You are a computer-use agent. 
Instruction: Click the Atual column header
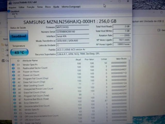pyautogui.click(x=78, y=60)
